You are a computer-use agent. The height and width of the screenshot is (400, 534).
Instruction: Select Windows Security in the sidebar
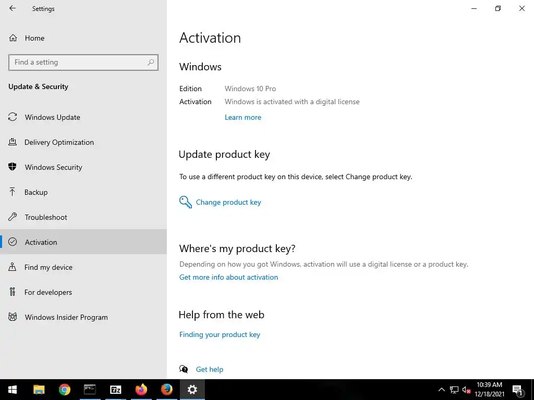[x=83, y=167]
